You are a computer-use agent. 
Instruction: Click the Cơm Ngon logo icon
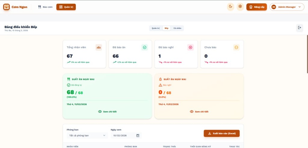click(7, 7)
